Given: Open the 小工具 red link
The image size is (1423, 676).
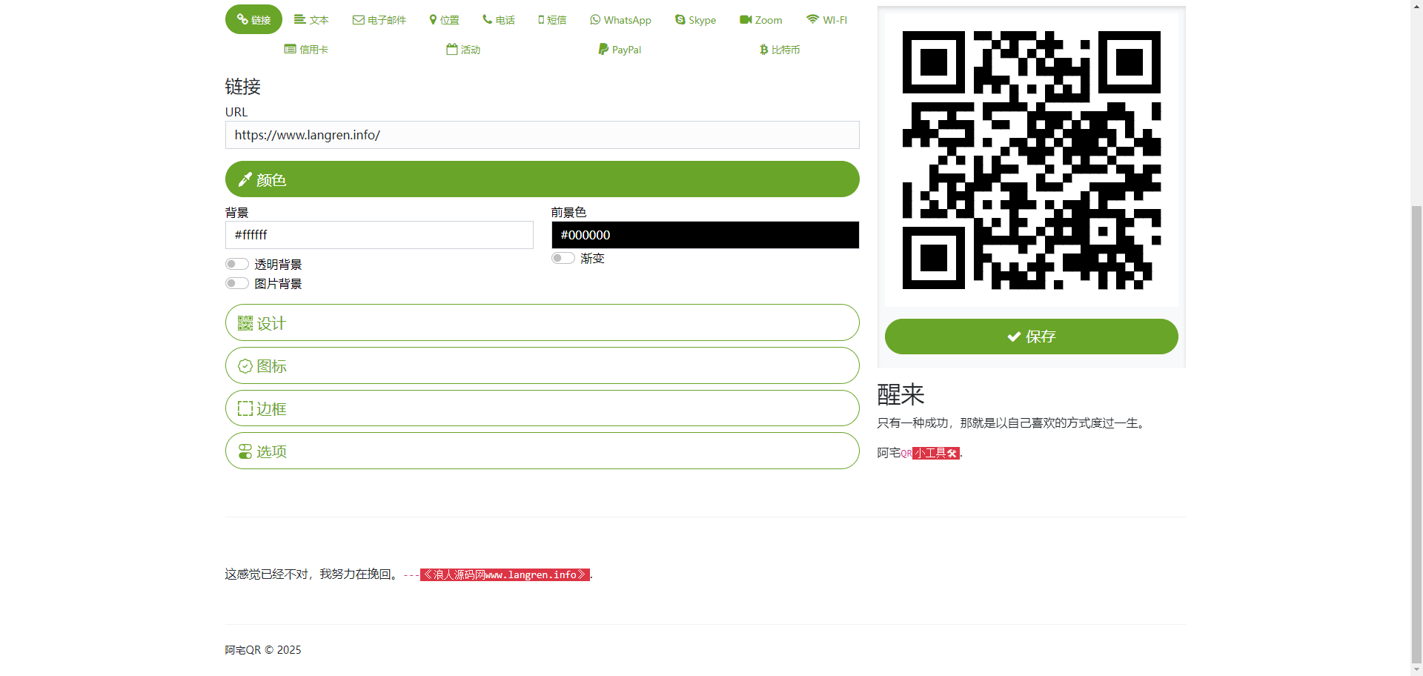Looking at the screenshot, I should (936, 453).
